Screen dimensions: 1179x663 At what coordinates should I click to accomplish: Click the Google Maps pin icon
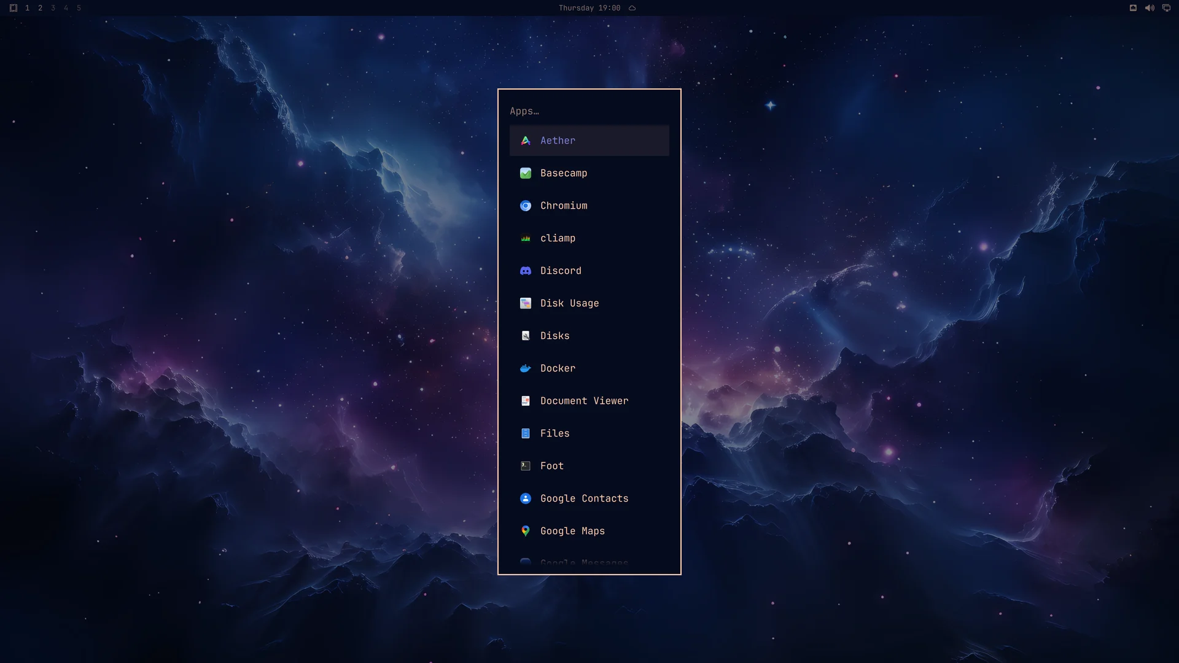pyautogui.click(x=526, y=531)
